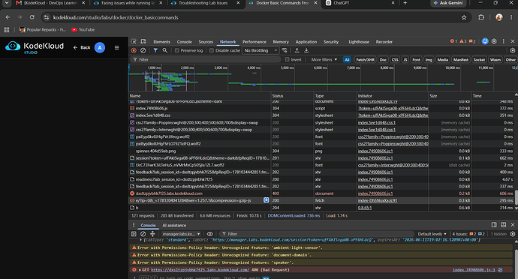Click the user avatar A
Viewport: 518px width, 279px height.
click(100, 47)
